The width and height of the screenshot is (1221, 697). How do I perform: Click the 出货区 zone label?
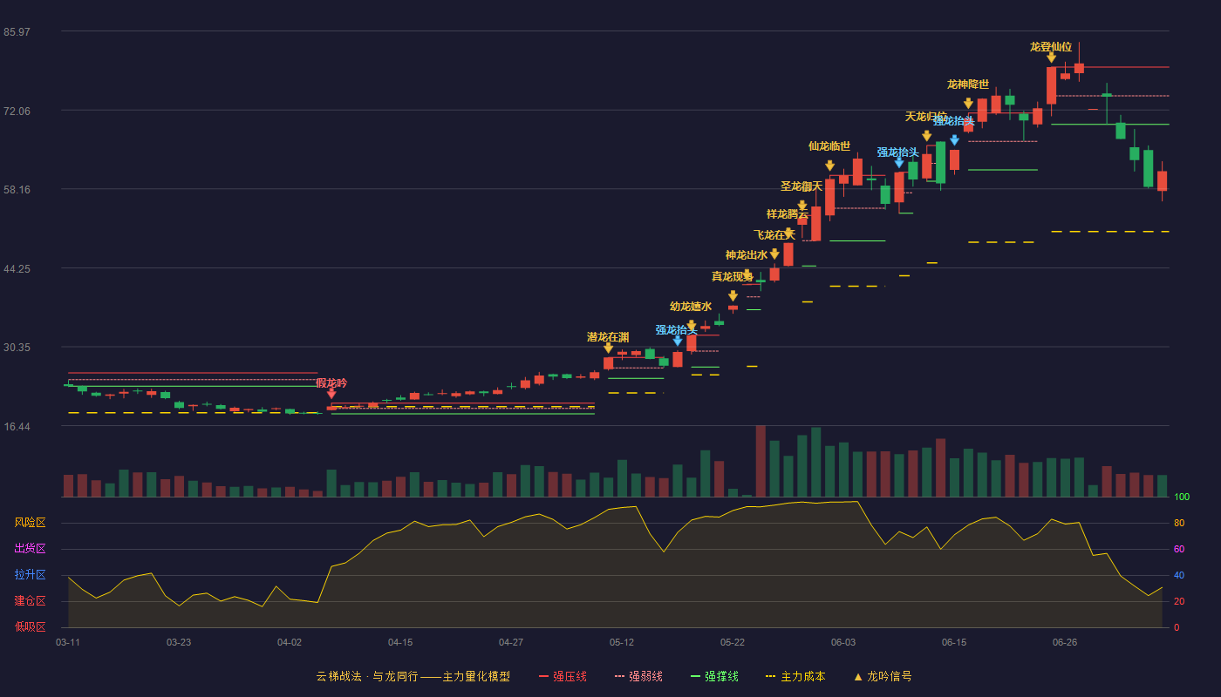click(31, 549)
